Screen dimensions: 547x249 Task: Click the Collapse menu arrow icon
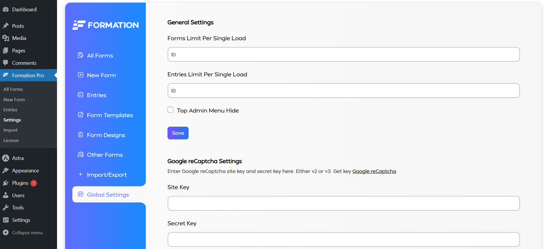(6, 232)
